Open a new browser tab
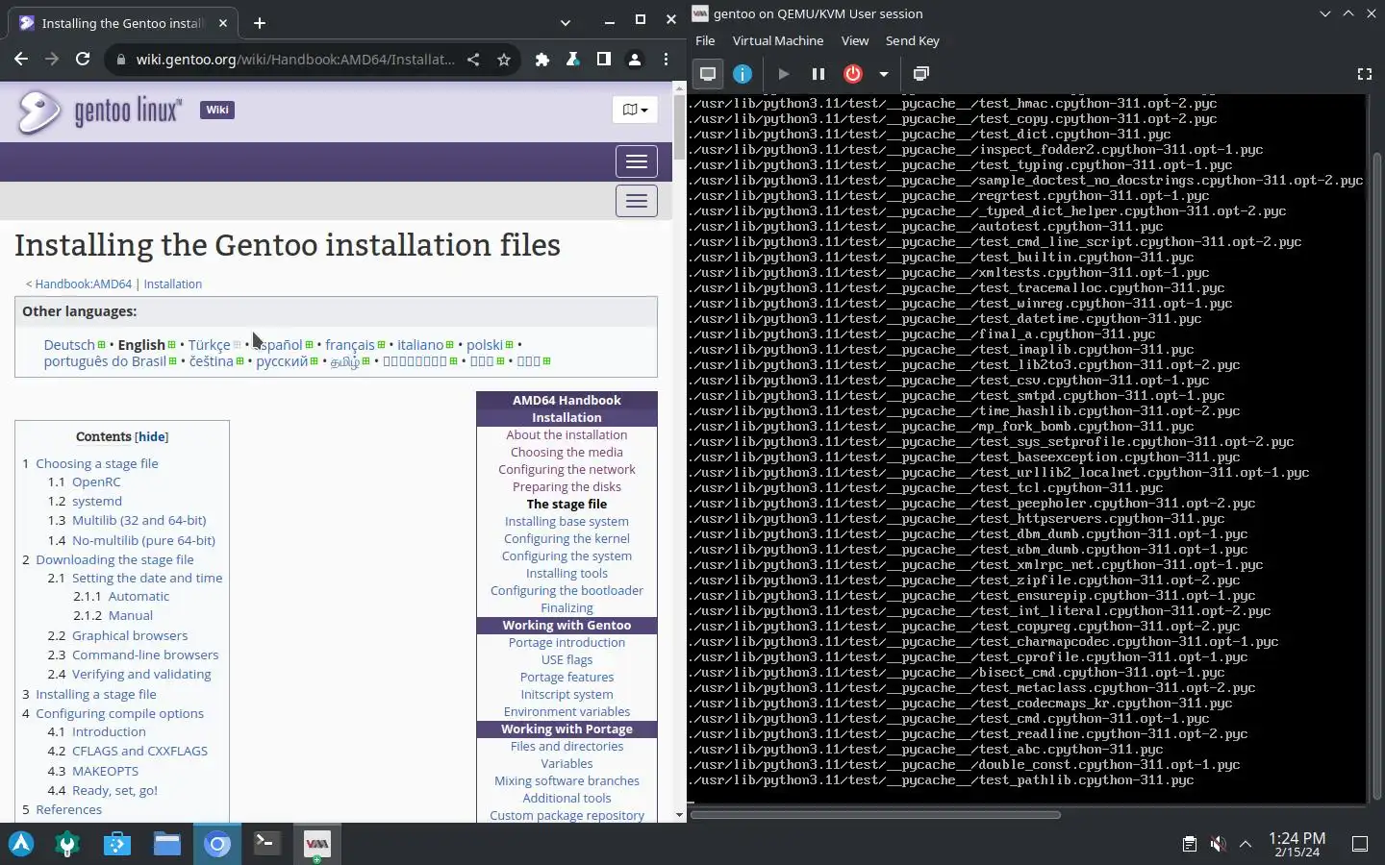The width and height of the screenshot is (1385, 865). tap(260, 23)
